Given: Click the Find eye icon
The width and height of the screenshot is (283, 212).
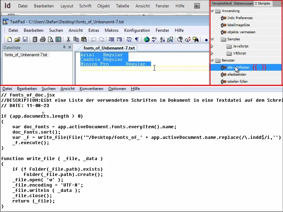Looking at the screenshot, I should [180, 39].
